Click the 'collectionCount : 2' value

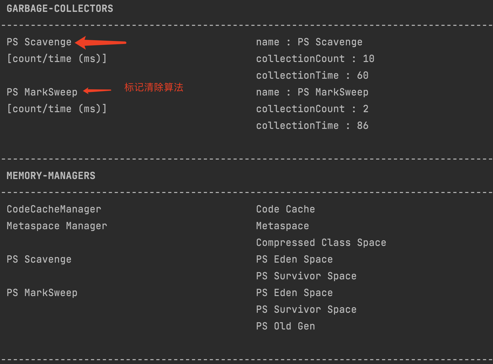point(312,109)
